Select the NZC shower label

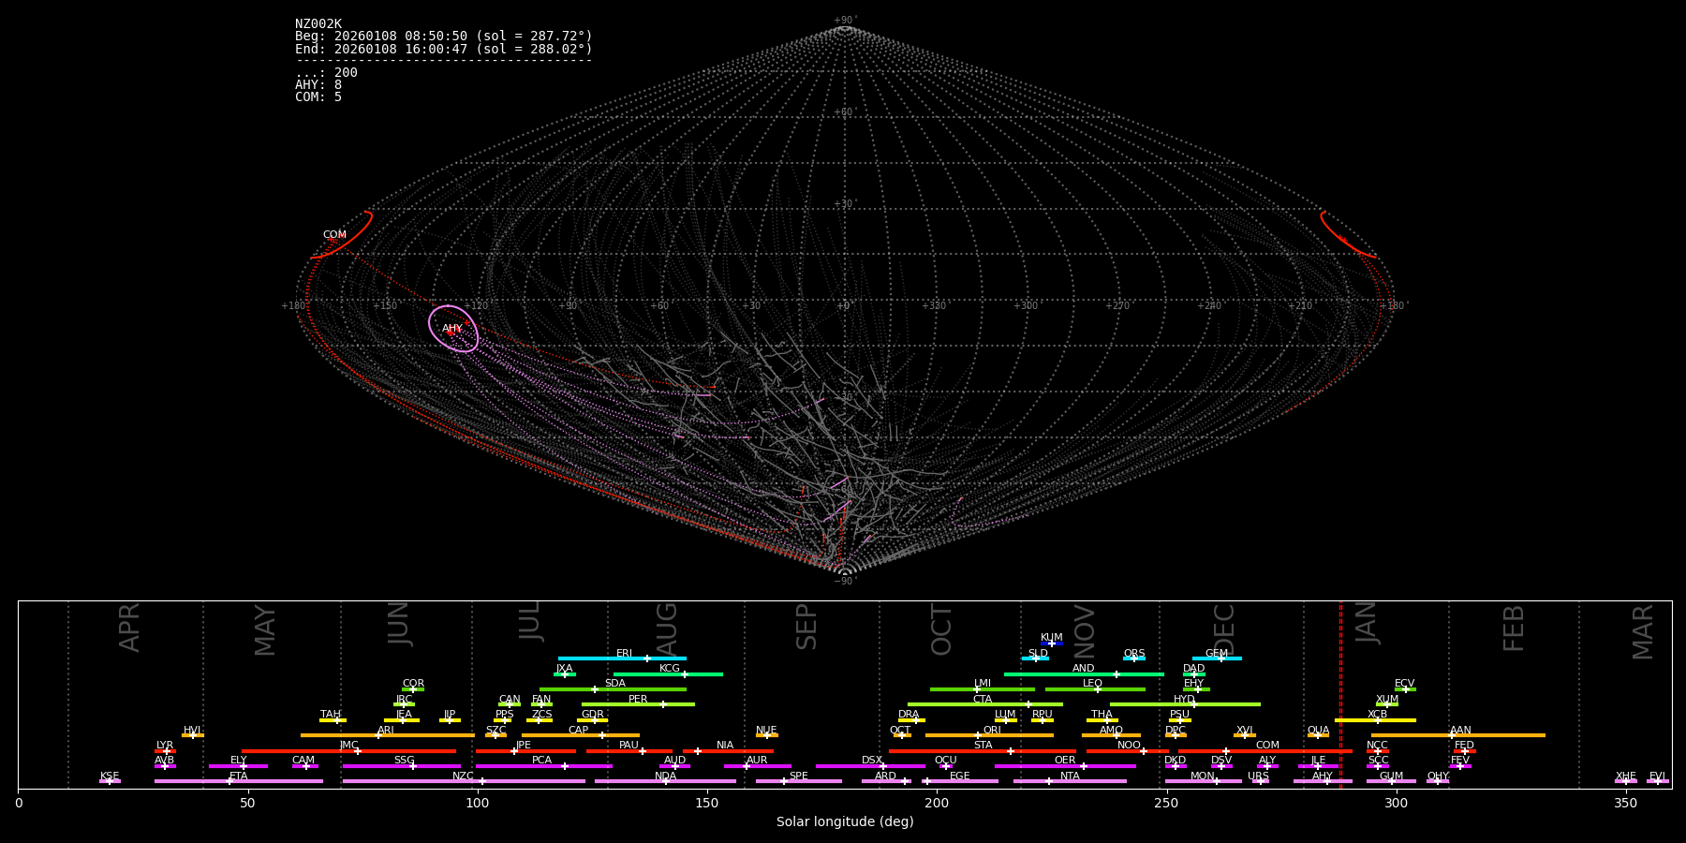pyautogui.click(x=464, y=776)
